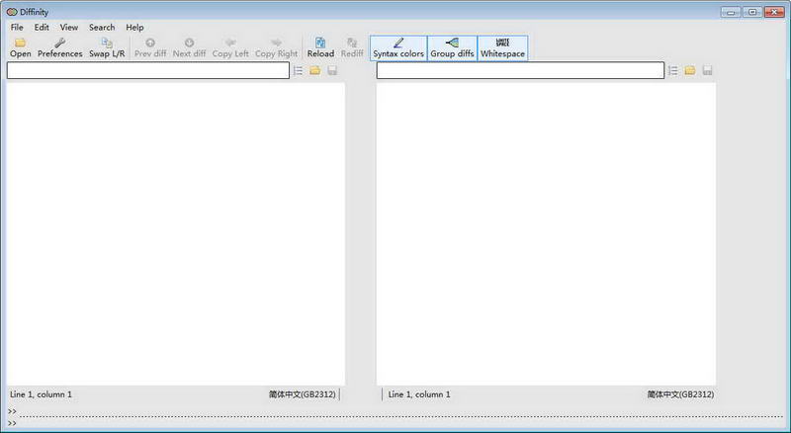Click inside the right text pane
The height and width of the screenshot is (433, 791).
[546, 234]
